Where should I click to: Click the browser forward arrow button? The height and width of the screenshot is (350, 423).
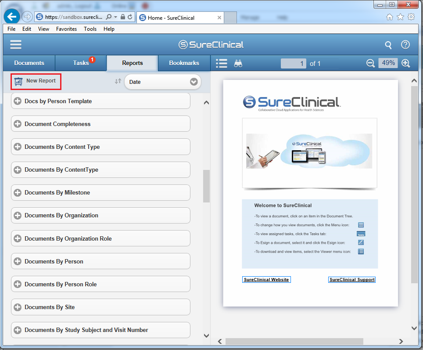pyautogui.click(x=27, y=17)
